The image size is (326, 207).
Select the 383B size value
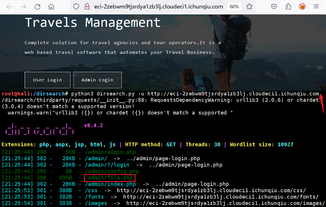coord(66,203)
